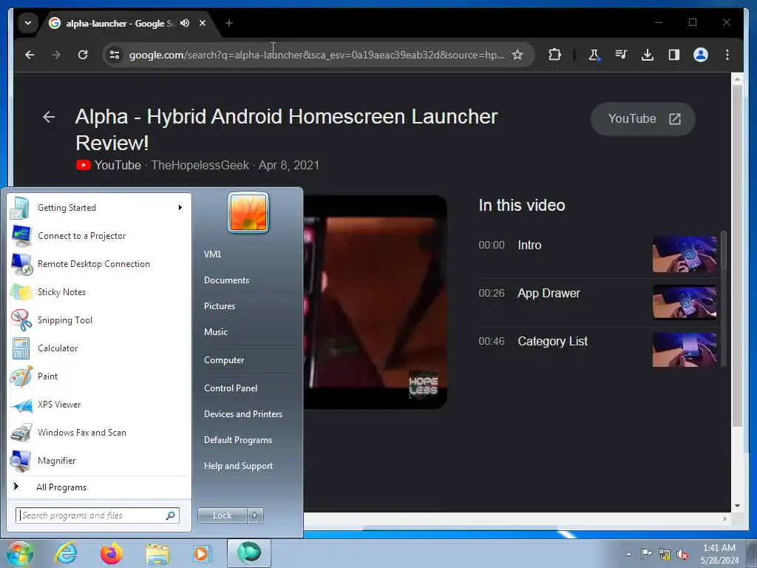Close the alpha-launcher Google tab
Image resolution: width=757 pixels, height=568 pixels.
(203, 23)
